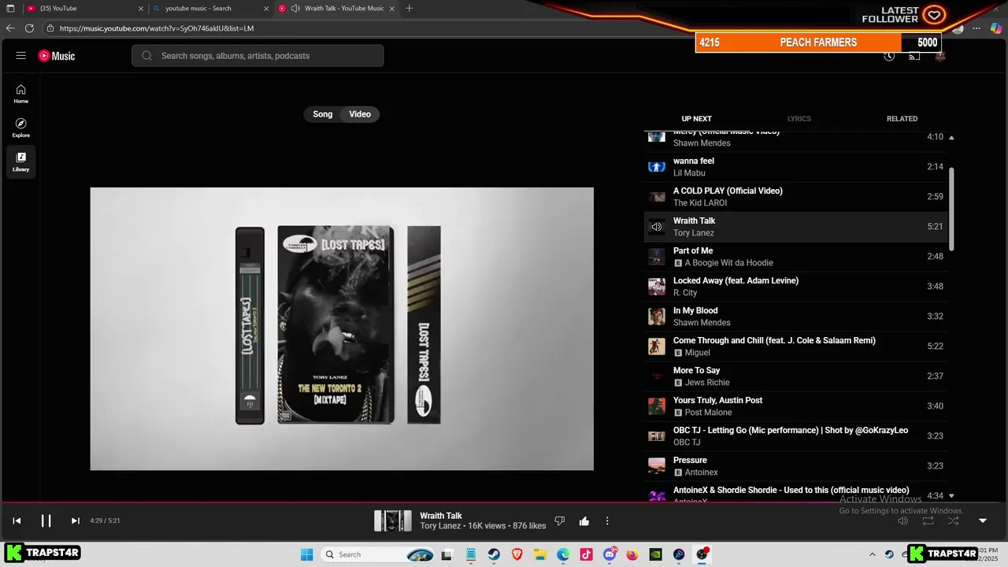The height and width of the screenshot is (567, 1008).
Task: Open a new browser tab
Action: (409, 9)
